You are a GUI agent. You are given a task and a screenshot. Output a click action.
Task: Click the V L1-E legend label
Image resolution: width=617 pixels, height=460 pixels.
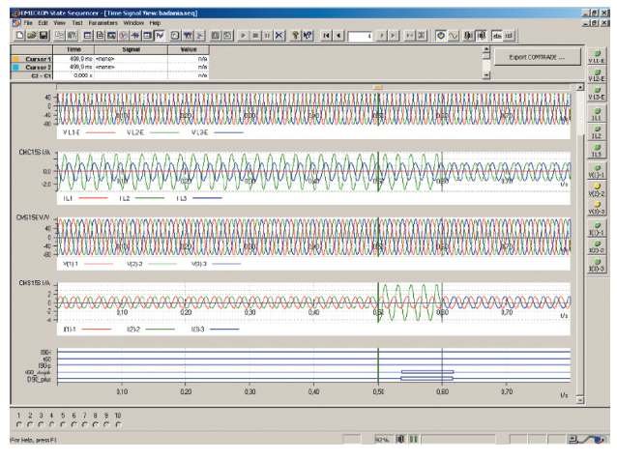coord(72,132)
